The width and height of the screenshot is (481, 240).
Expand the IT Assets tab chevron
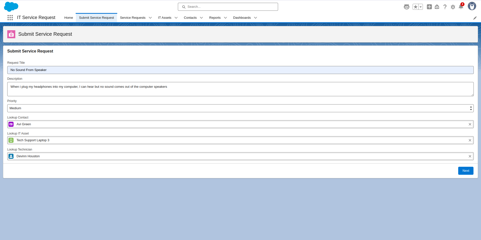coord(176,18)
